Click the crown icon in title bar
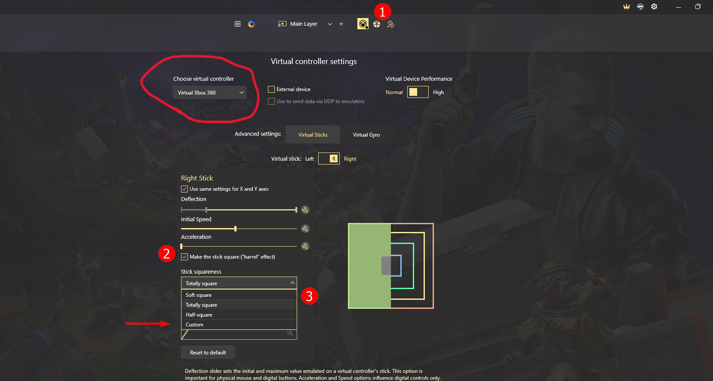 coord(627,6)
